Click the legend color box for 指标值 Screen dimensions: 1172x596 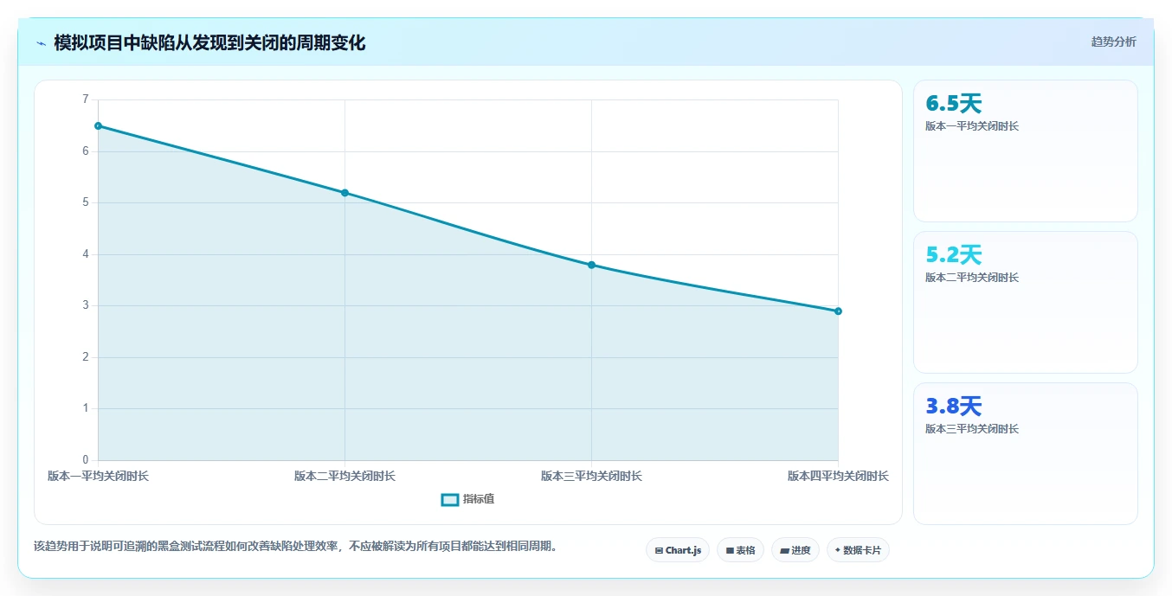449,499
